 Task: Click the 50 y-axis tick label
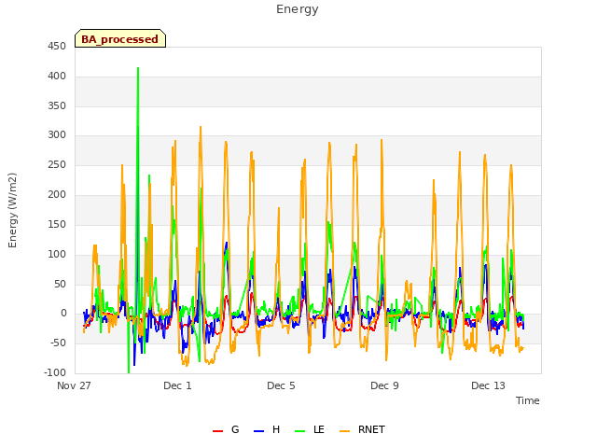(x=60, y=284)
